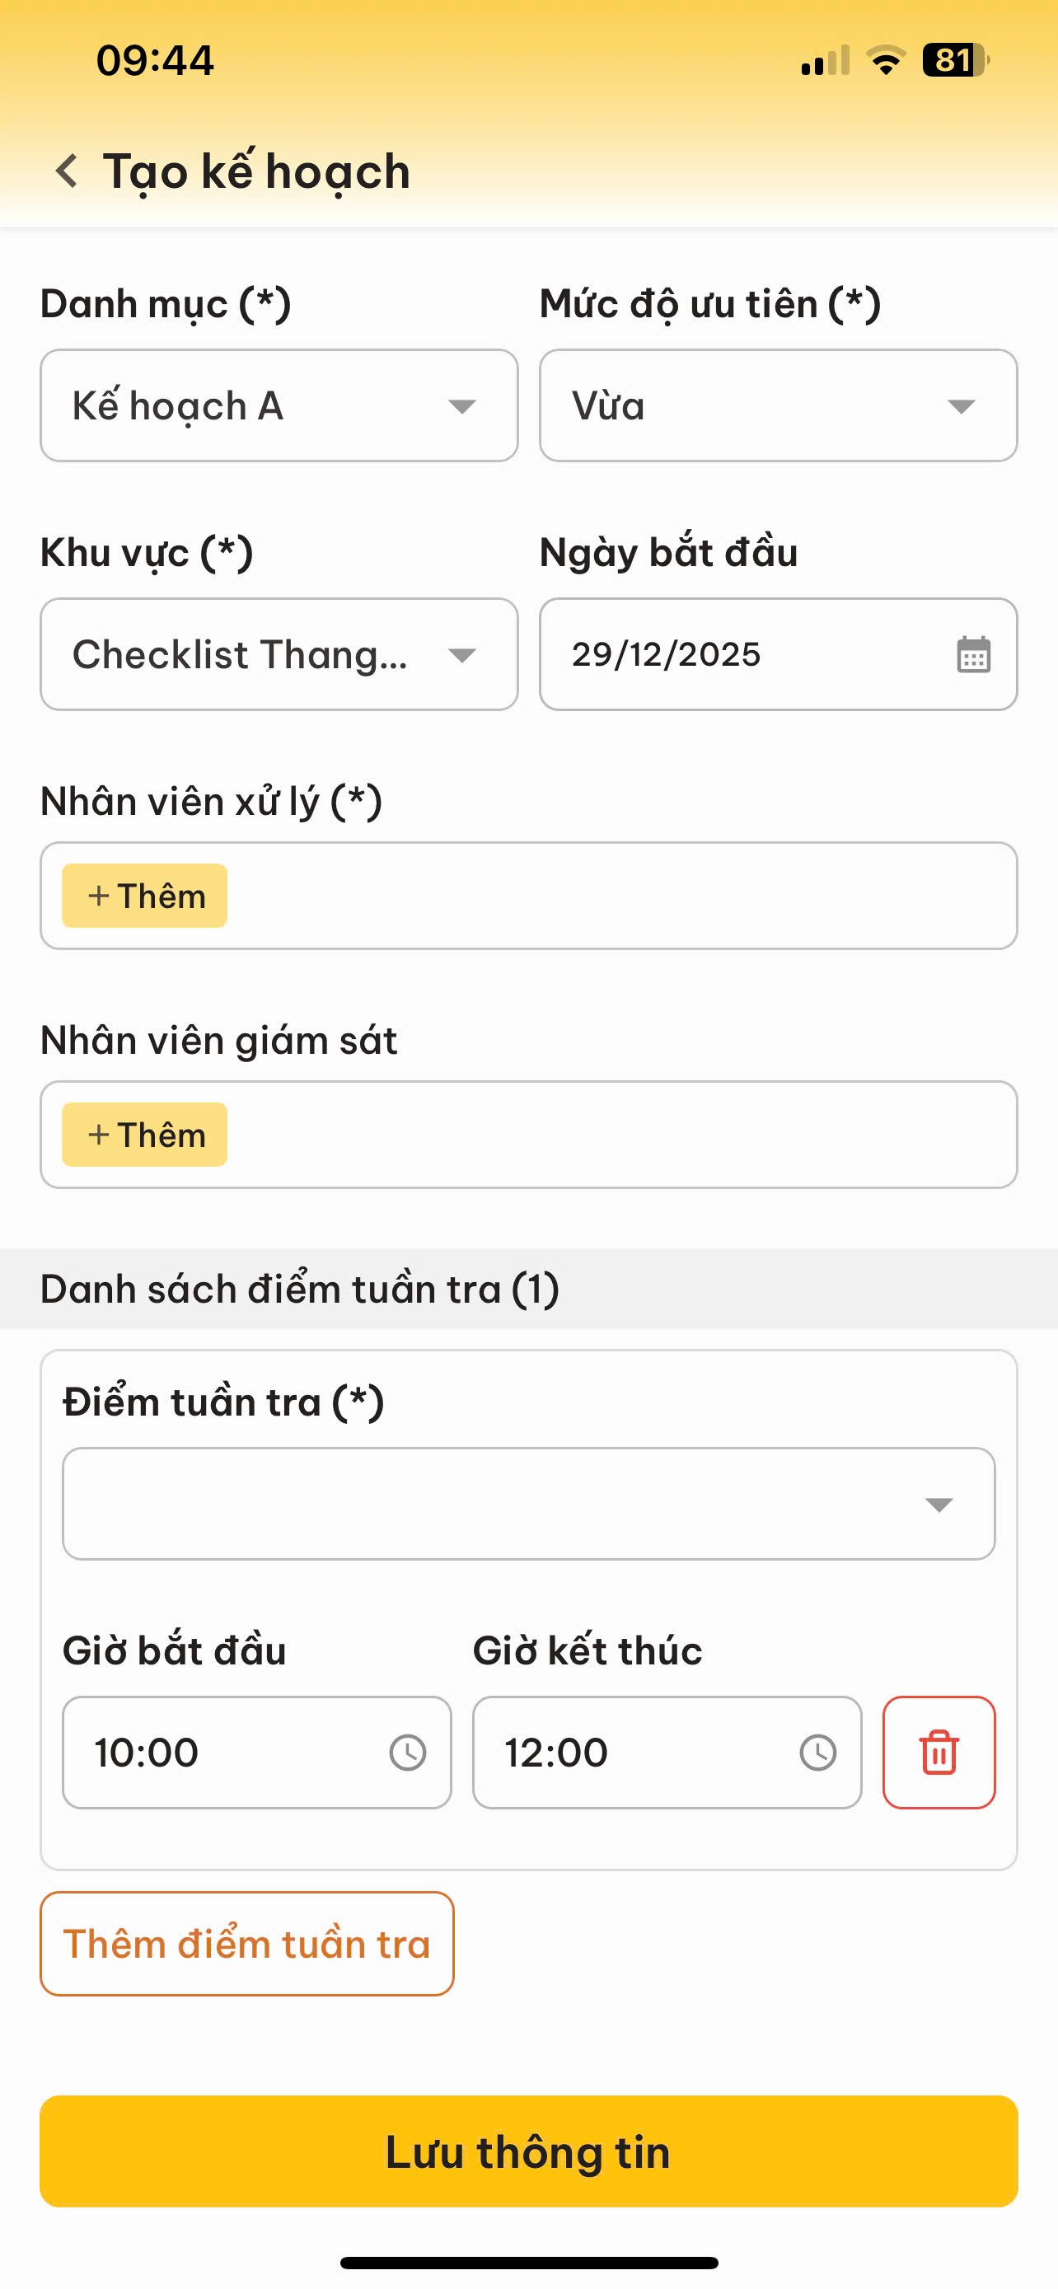Tap the back arrow beside Tạo kế hoạch

pyautogui.click(x=67, y=171)
